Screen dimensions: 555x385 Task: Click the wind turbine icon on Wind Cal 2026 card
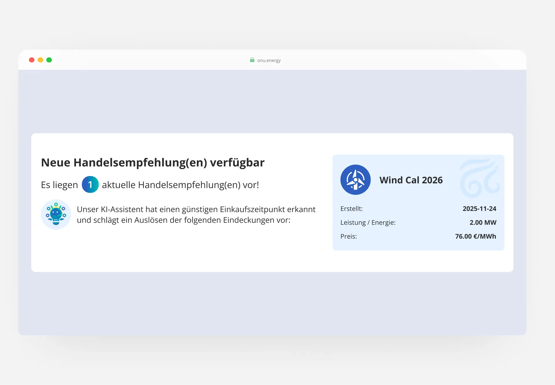click(x=356, y=180)
